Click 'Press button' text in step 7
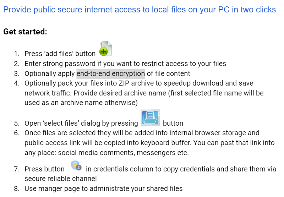This screenshot has height=197, width=284. (x=45, y=169)
